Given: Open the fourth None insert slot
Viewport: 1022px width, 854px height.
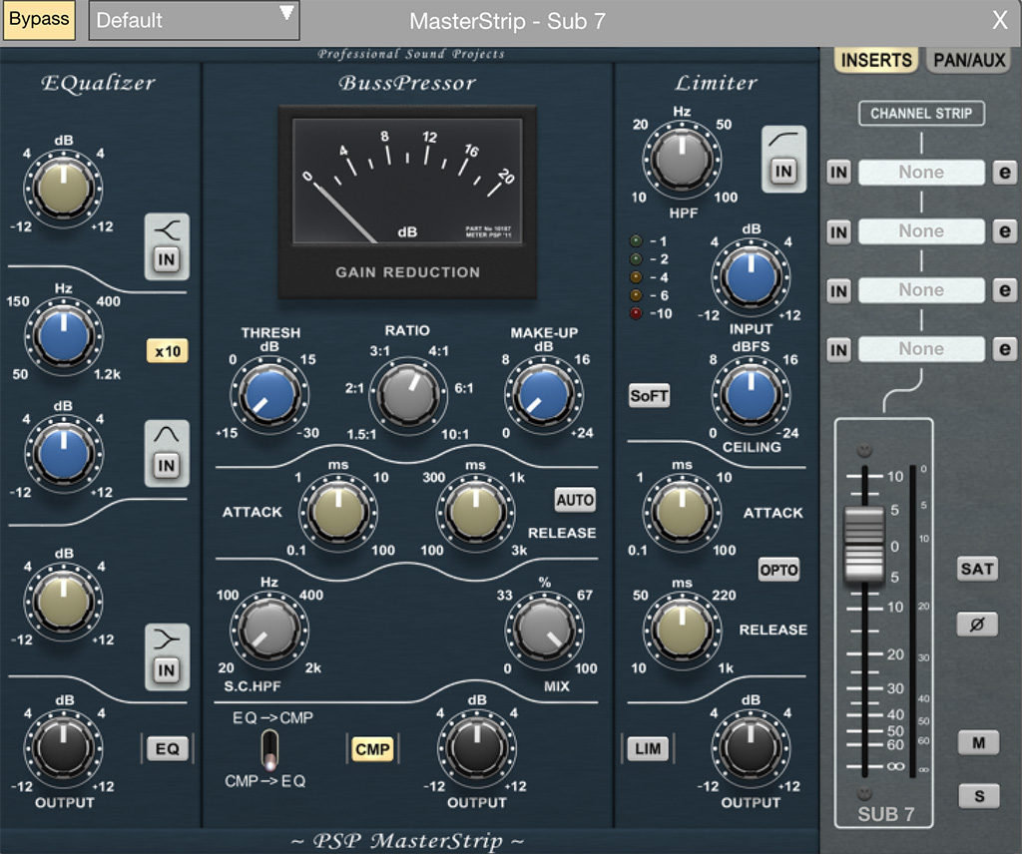Looking at the screenshot, I should pyautogui.click(x=921, y=349).
